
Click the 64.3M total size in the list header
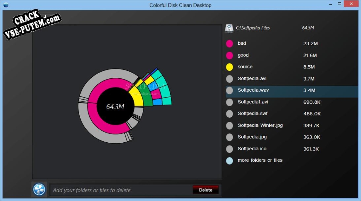308,28
